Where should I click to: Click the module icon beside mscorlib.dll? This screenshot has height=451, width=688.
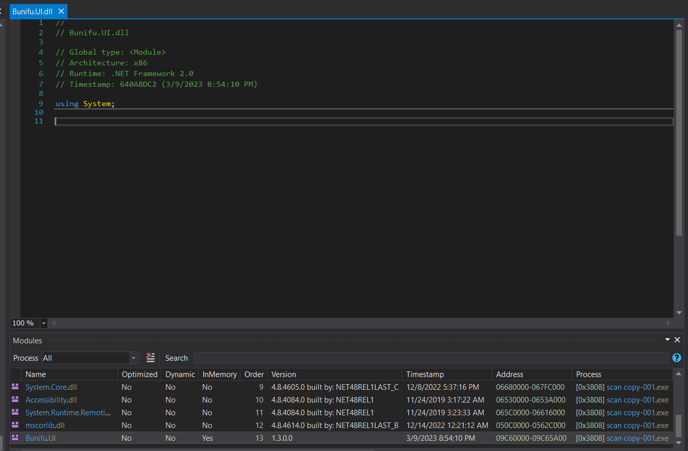click(x=15, y=425)
